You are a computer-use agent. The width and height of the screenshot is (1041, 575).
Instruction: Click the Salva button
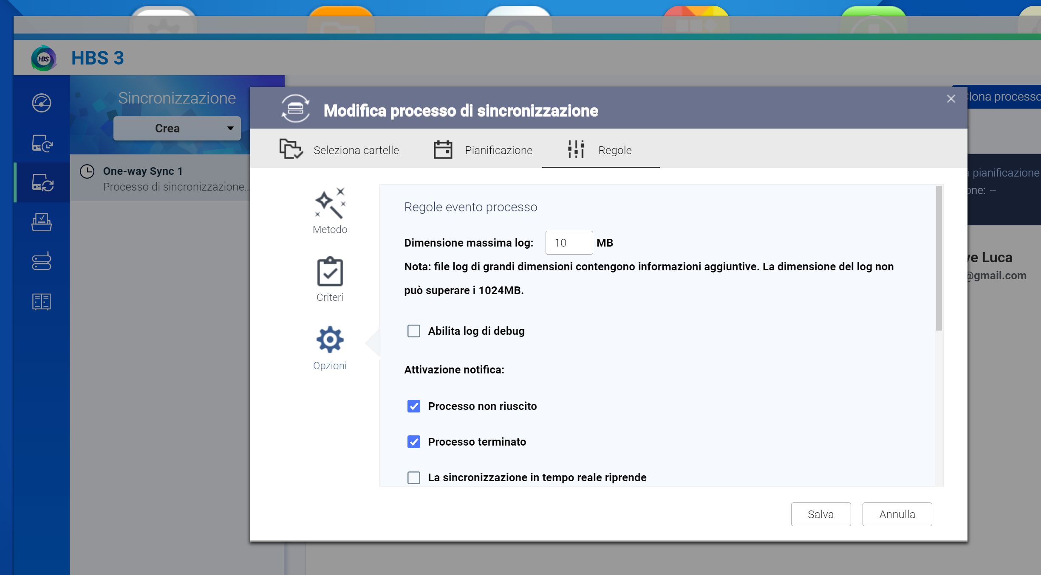820,514
